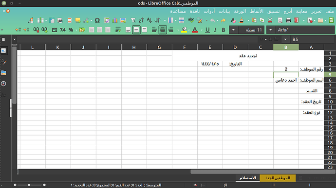Switch to الاستعلام sheet tab
This screenshot has height=188, width=336.
pos(248,178)
